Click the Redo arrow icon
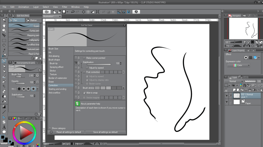Image resolution: width=263 pixels, height=147 pixels. 77,12
